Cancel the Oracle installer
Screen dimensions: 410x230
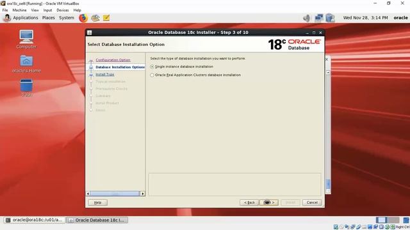(x=312, y=203)
